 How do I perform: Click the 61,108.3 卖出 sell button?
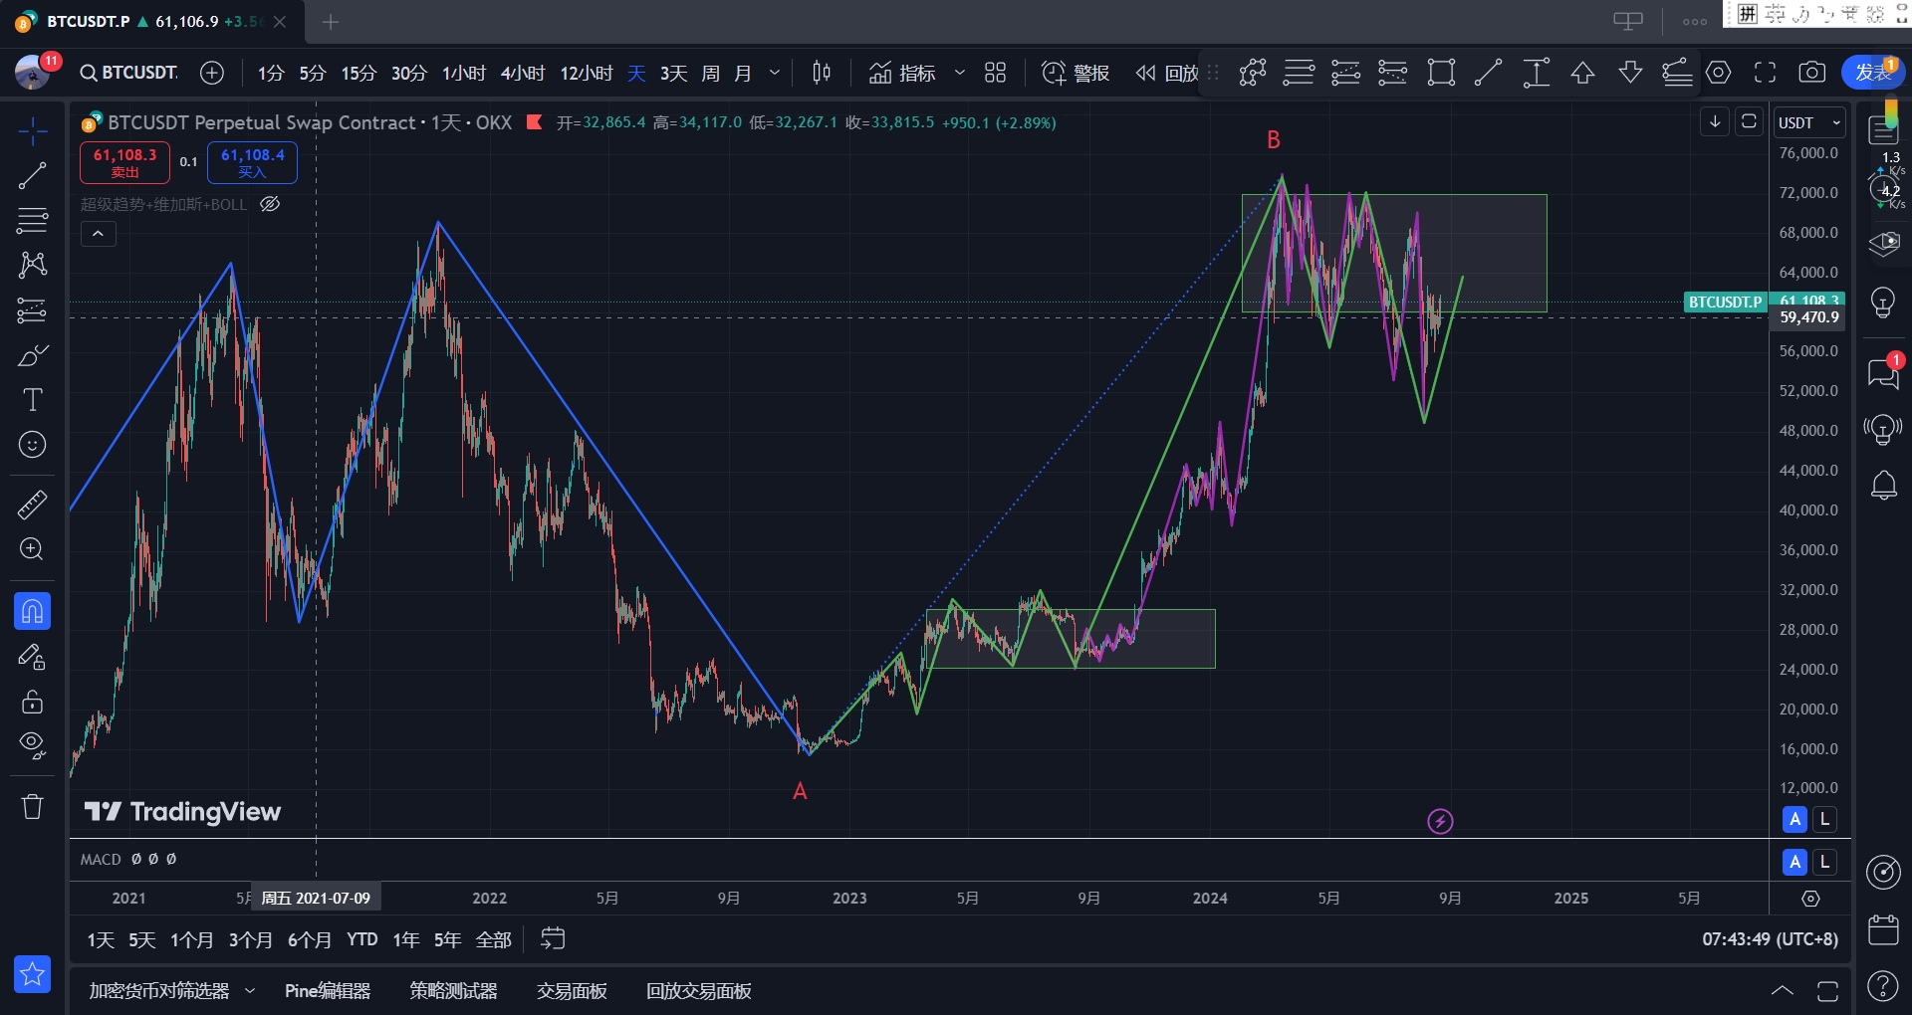point(124,163)
